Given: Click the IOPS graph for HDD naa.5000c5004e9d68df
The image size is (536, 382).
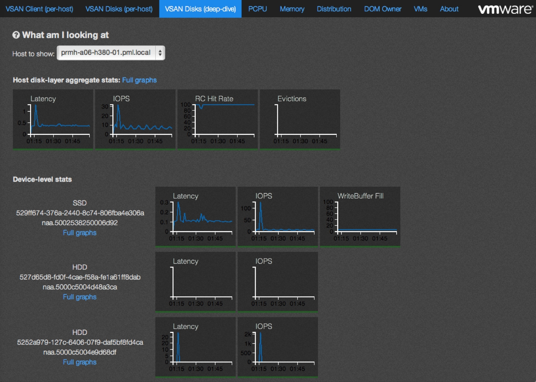Looking at the screenshot, I should point(278,347).
